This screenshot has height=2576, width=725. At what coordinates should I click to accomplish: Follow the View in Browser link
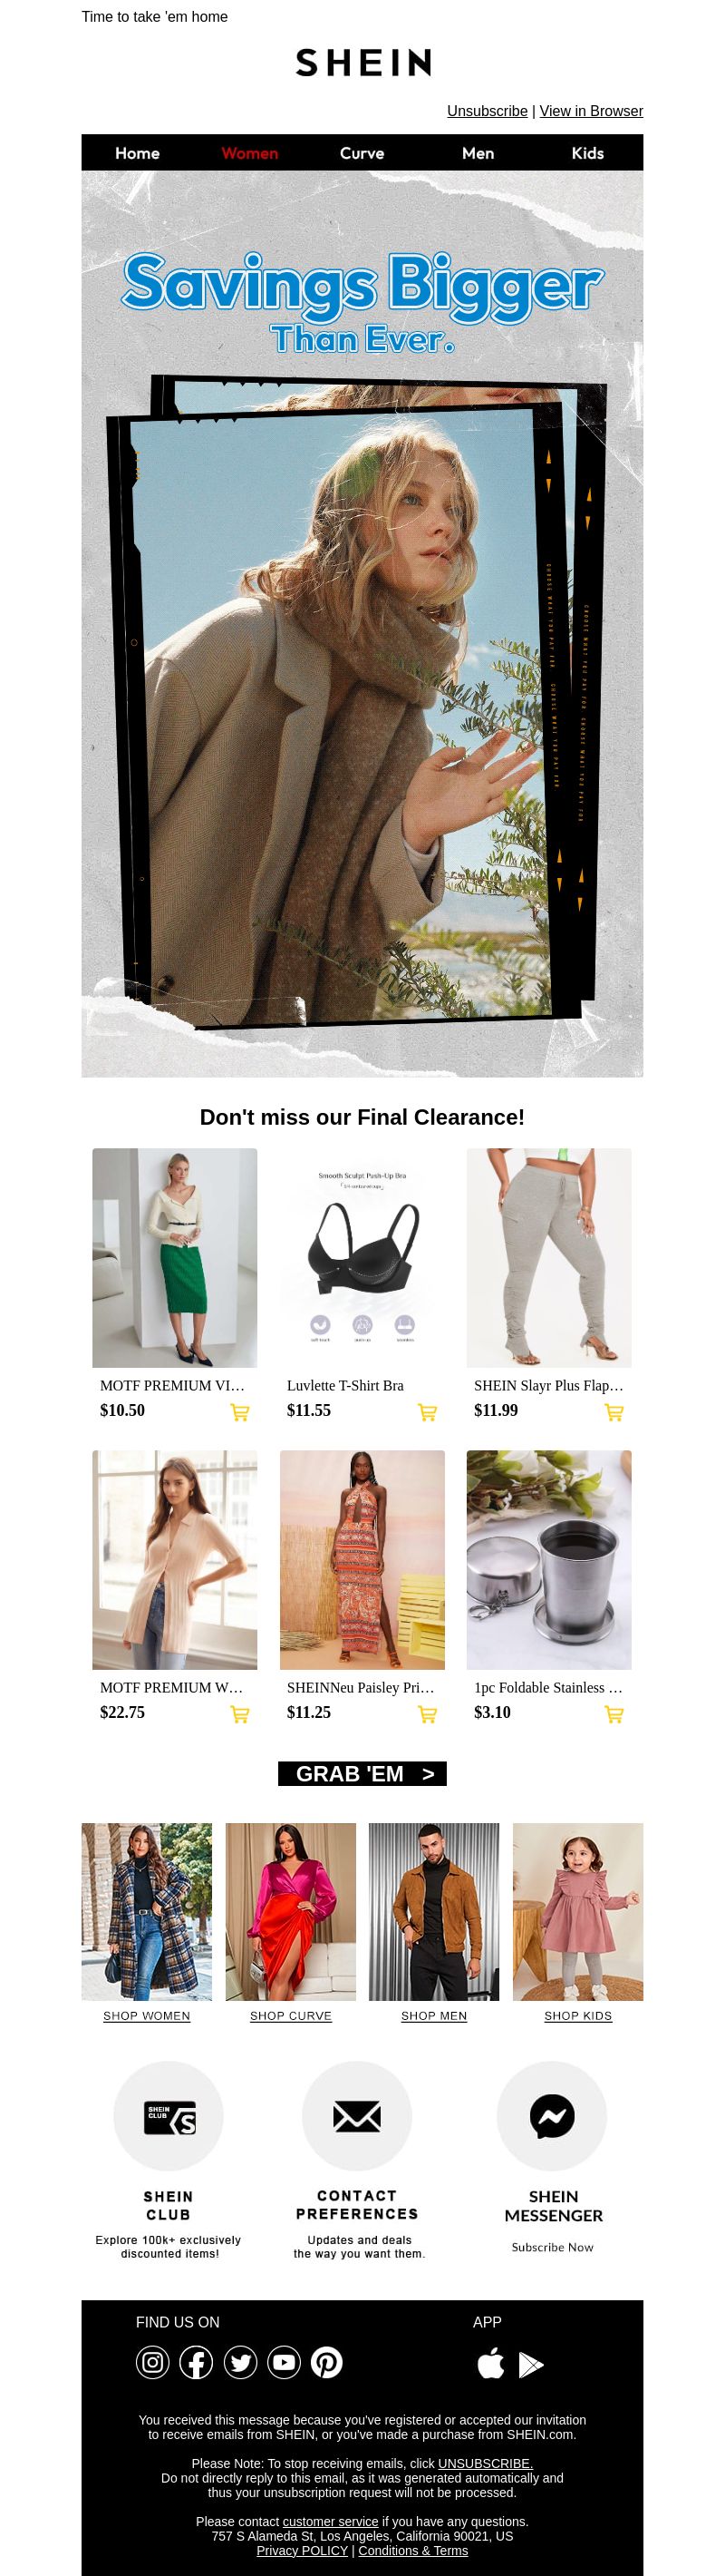[591, 111]
